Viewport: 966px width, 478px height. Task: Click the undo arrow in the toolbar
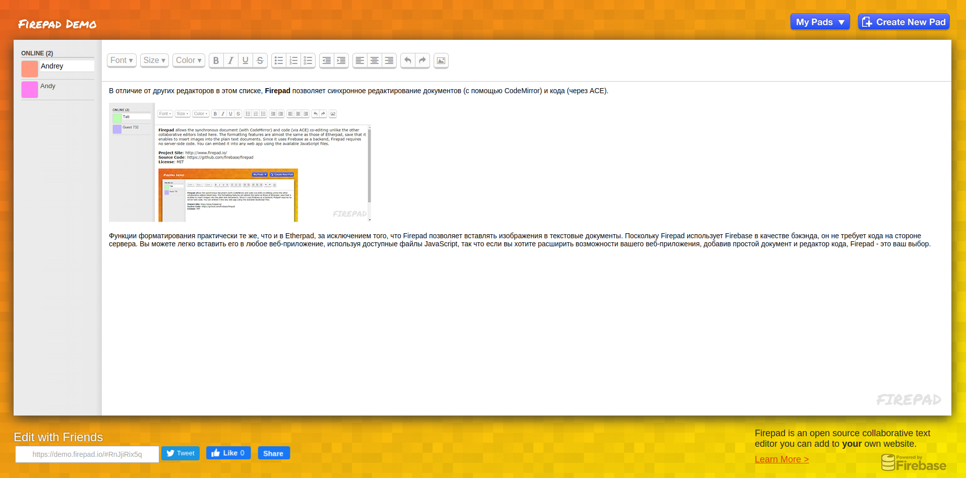tap(408, 60)
